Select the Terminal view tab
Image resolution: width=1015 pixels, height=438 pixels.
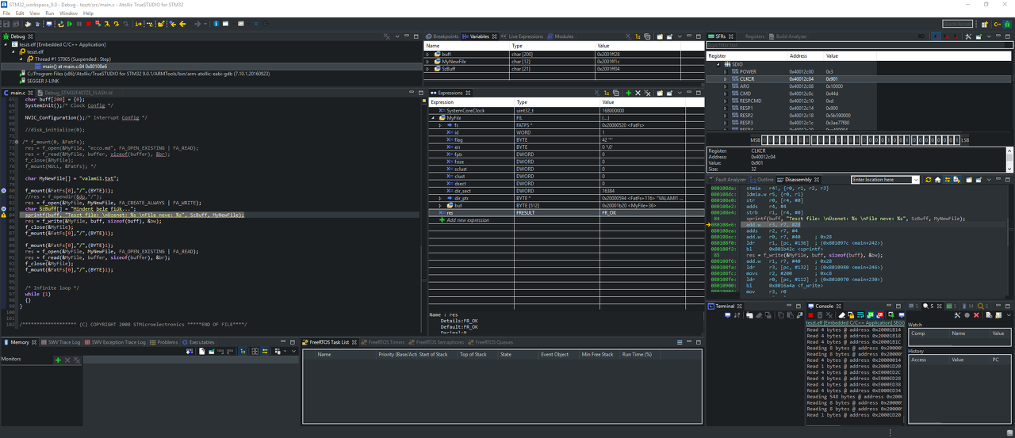point(724,306)
